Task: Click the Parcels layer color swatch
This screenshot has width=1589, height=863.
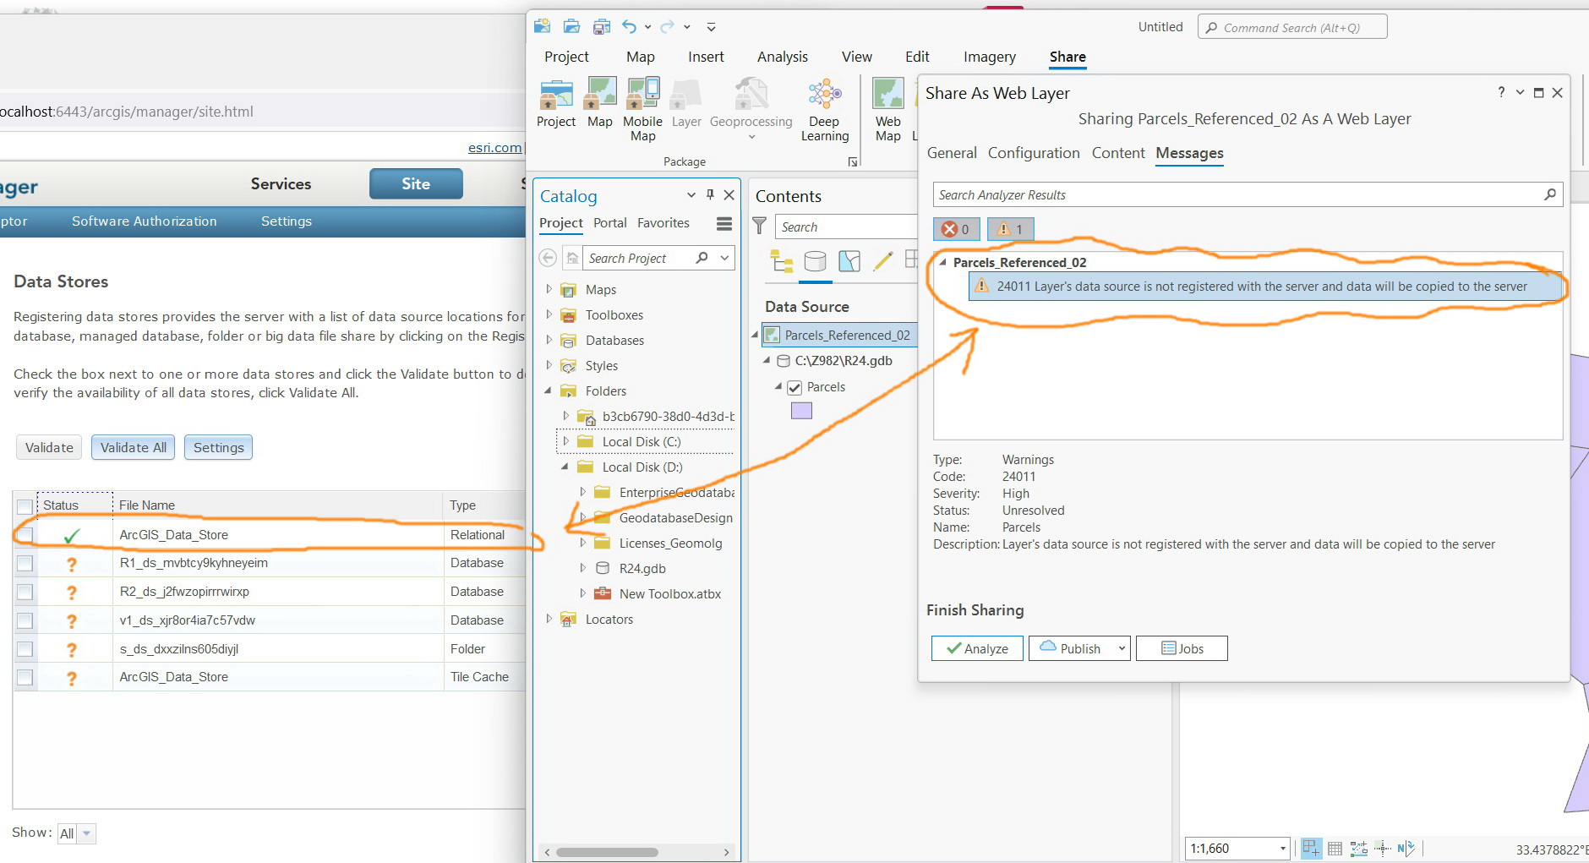Action: coord(800,410)
